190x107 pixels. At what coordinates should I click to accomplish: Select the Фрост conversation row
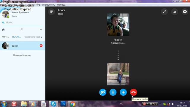(23, 45)
